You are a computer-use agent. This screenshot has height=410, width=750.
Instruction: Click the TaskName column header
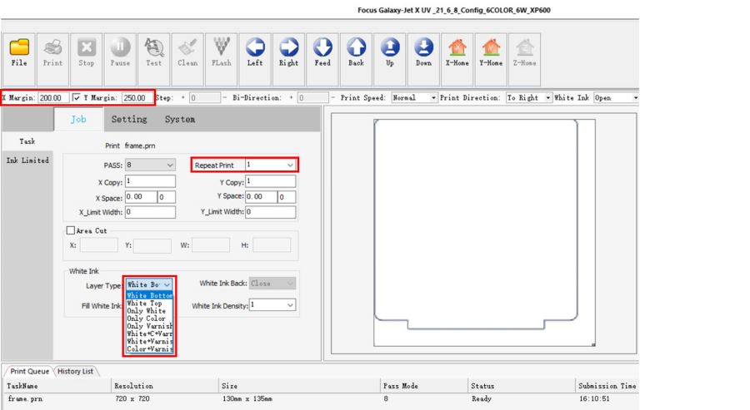click(57, 386)
